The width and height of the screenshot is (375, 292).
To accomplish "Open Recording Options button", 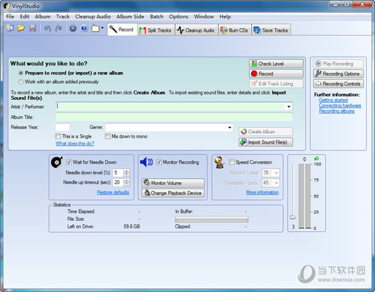I will point(338,74).
